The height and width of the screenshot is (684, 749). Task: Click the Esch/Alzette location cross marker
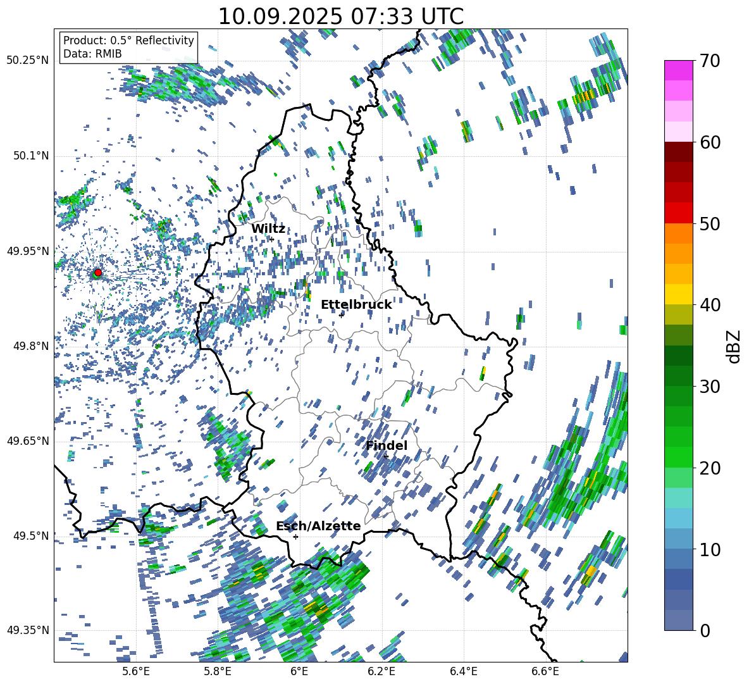click(x=295, y=537)
